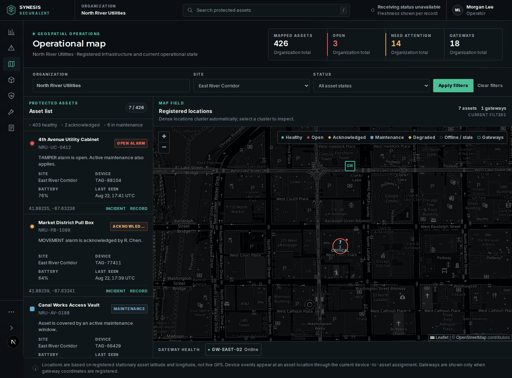Click the Organization field North River Utilities
The image size is (512, 378).
pos(111,86)
